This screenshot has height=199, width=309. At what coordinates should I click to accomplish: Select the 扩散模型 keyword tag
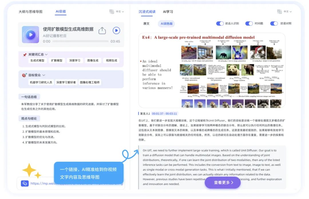click(57, 61)
